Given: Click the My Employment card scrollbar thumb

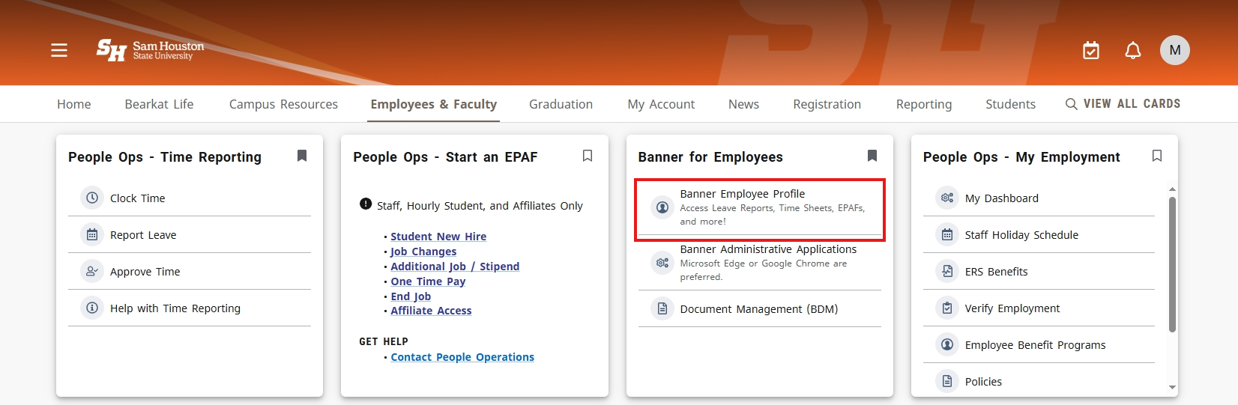Looking at the screenshot, I should pos(1172,264).
